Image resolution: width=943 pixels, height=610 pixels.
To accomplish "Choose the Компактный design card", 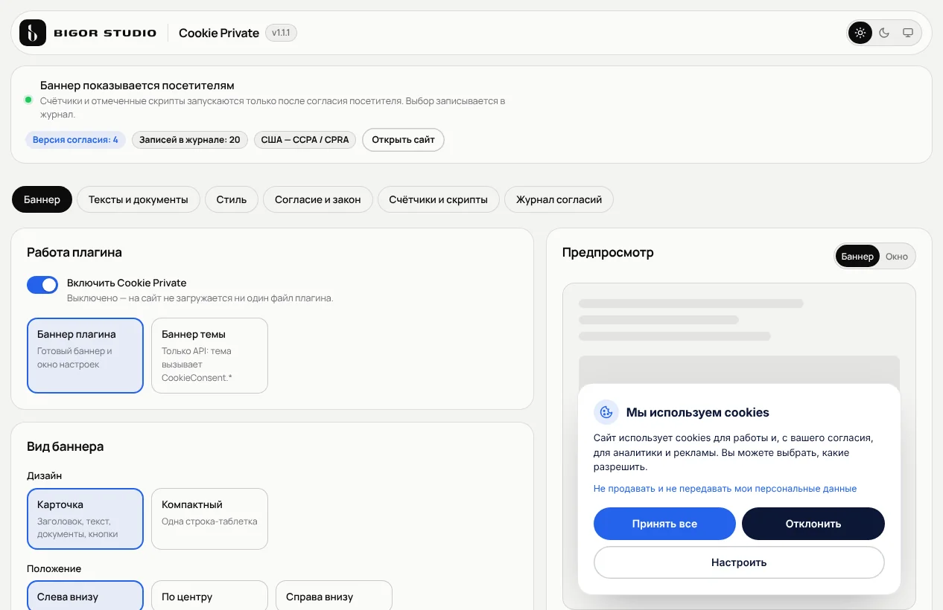I will pos(209,518).
